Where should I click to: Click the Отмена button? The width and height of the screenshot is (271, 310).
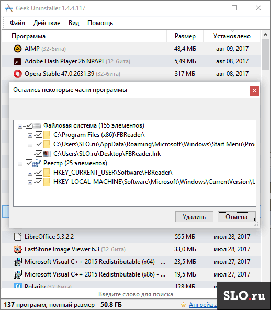[236, 216]
